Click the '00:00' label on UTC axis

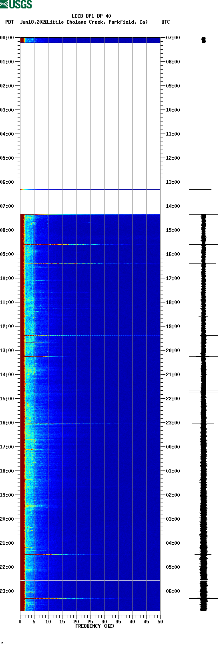(173, 447)
